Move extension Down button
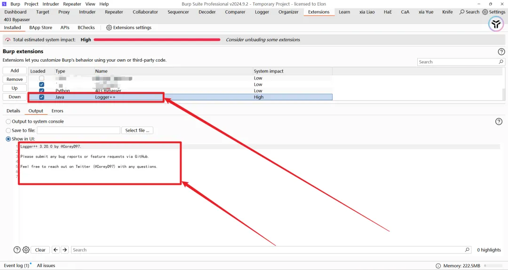The height and width of the screenshot is (270, 508). click(15, 97)
